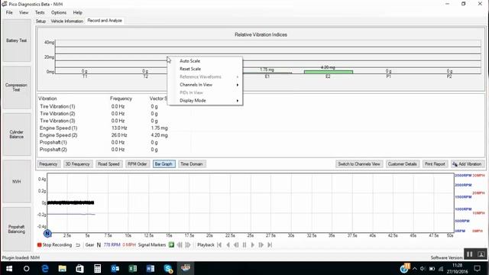The image size is (489, 275).
Task: Open the View menu
Action: coord(24,12)
